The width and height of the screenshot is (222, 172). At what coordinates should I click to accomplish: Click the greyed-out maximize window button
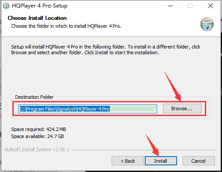[190, 6]
